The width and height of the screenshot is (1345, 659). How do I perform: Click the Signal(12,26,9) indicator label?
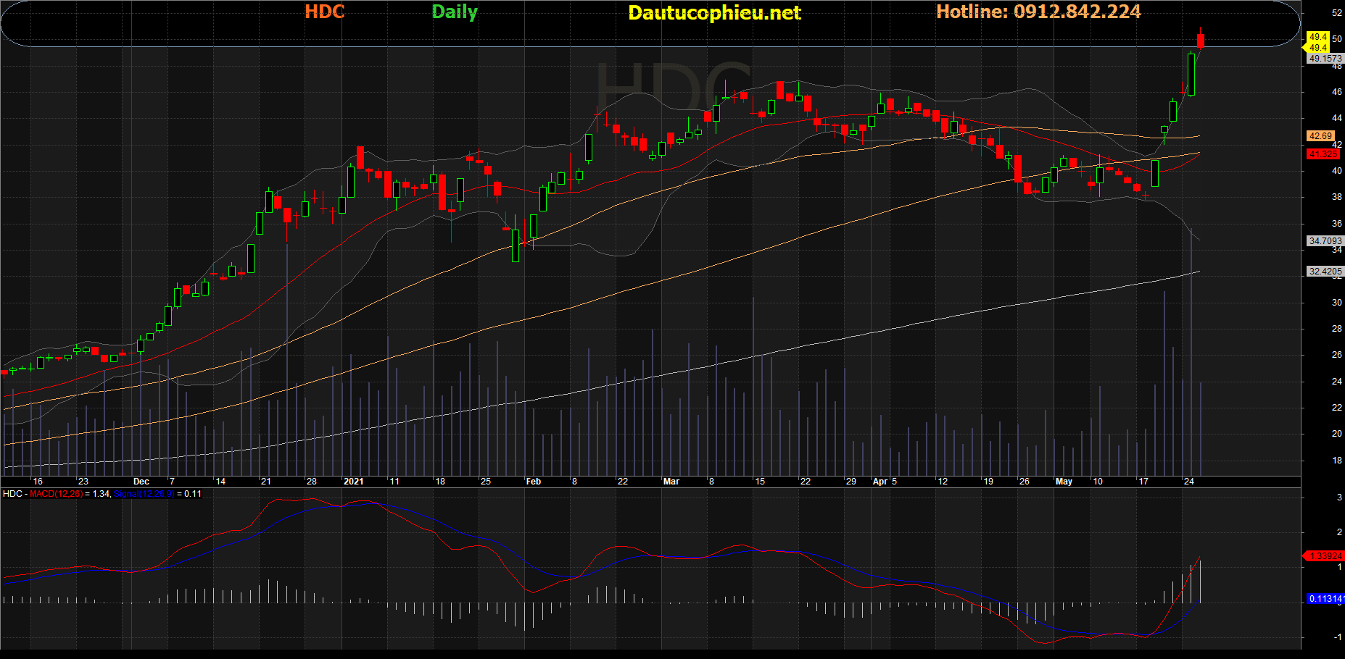pyautogui.click(x=144, y=494)
